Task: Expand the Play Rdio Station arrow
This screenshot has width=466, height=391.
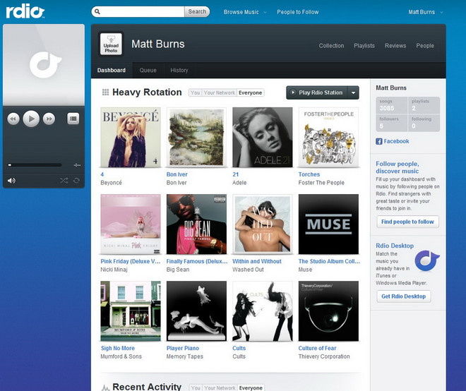Action: point(353,92)
